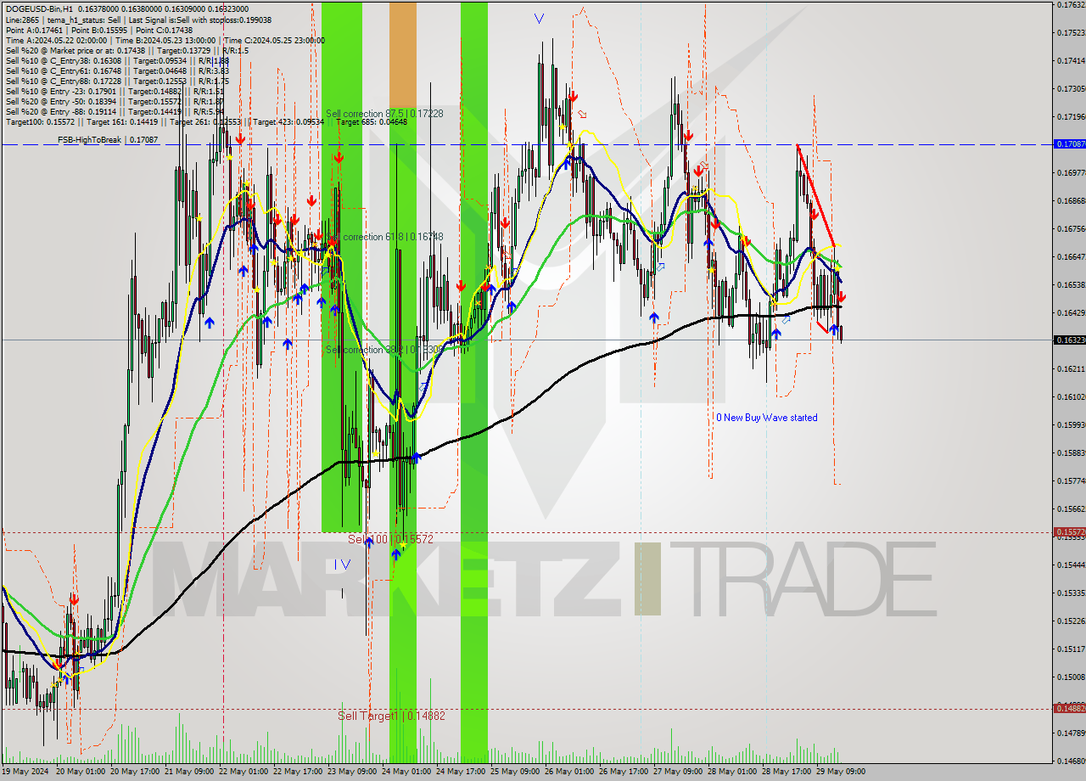Screen dimensions: 1086x781
Task: Click the '27 May 09:00' time label
Action: 678,772
